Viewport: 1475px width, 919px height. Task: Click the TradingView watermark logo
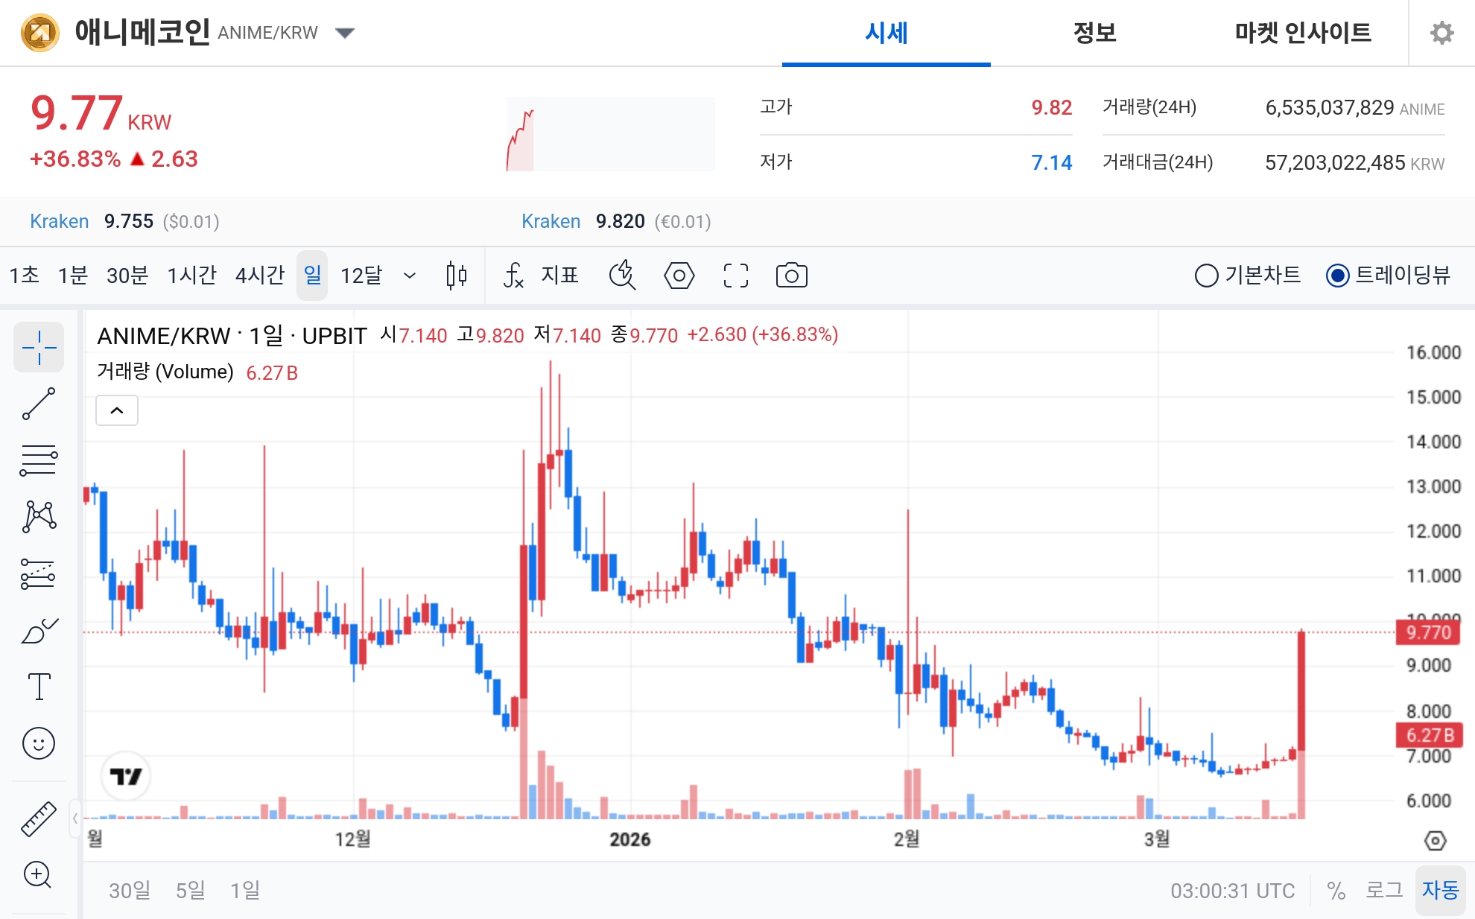pyautogui.click(x=127, y=776)
